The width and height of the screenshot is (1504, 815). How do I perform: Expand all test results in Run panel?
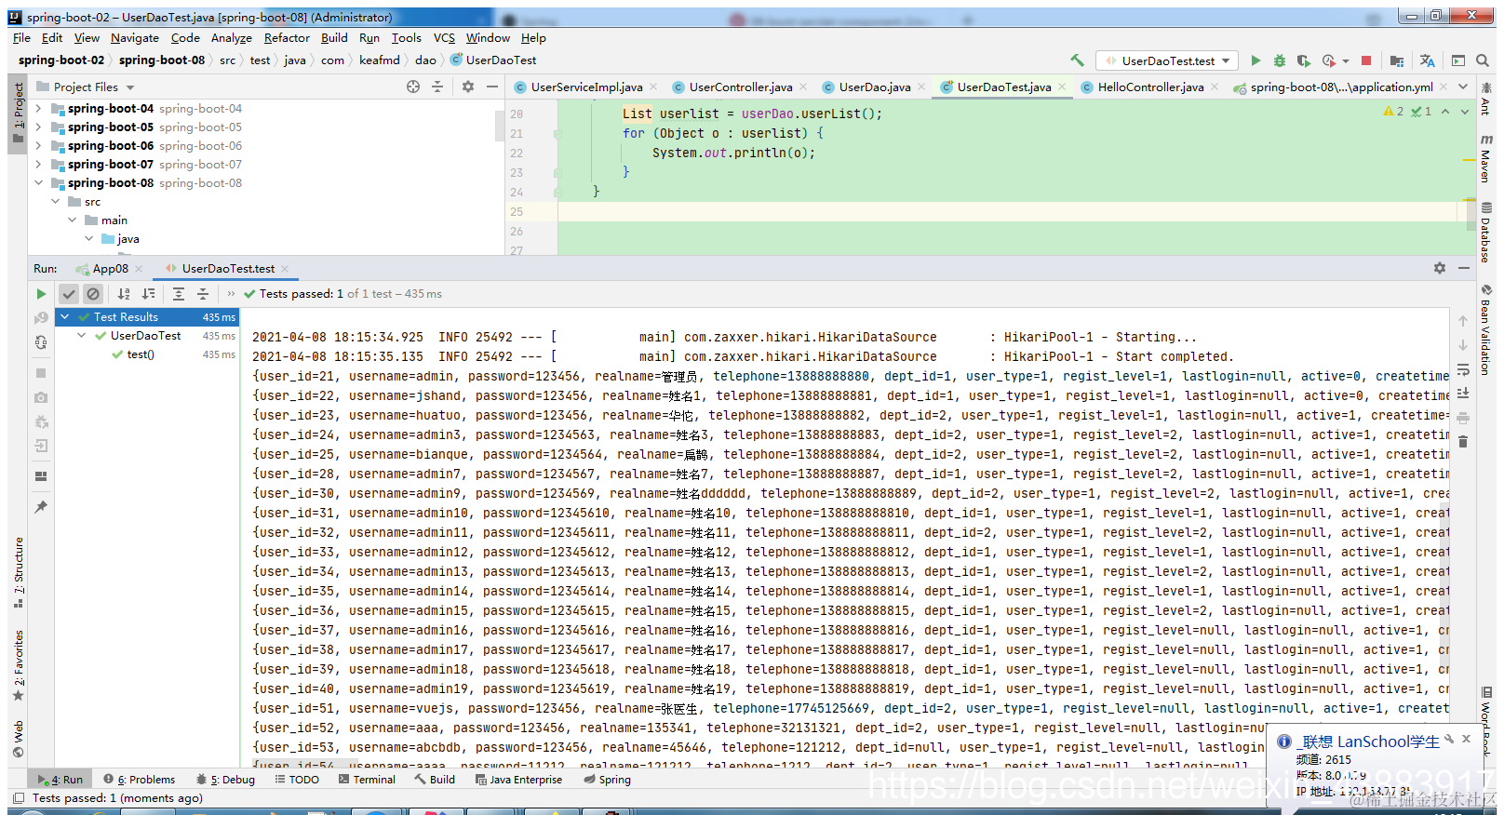(x=179, y=294)
